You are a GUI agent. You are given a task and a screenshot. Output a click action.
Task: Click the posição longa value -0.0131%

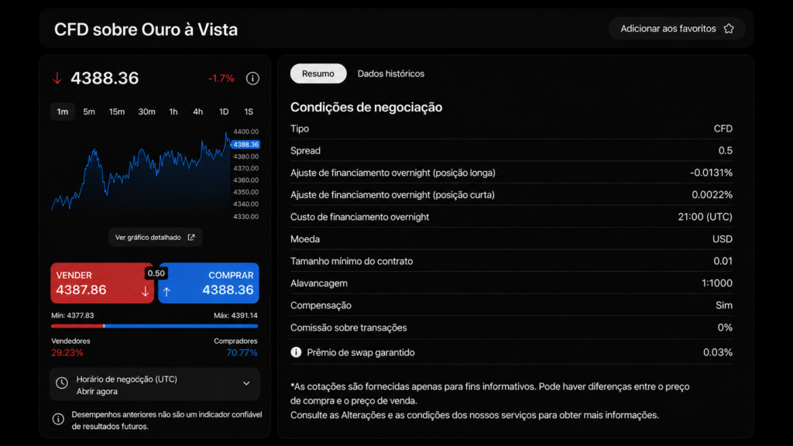coord(711,173)
